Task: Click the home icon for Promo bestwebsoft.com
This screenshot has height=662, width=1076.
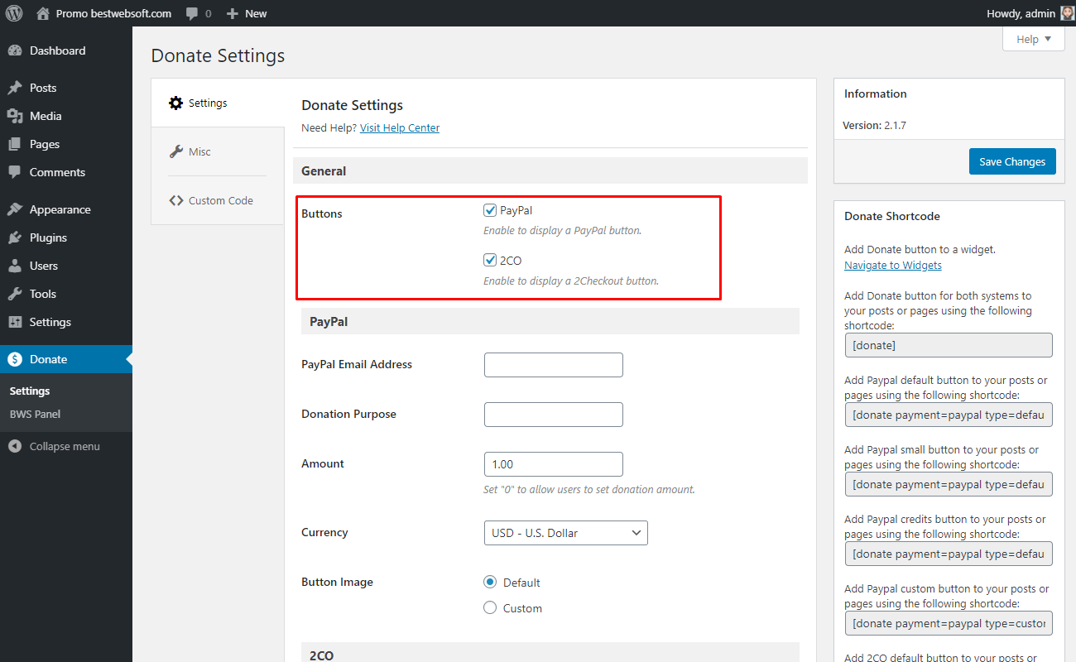Action: click(x=43, y=13)
